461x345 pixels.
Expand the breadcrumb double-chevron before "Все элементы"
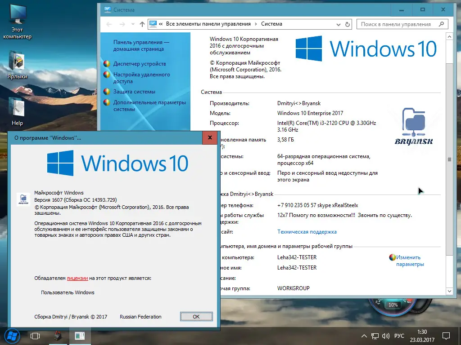click(x=161, y=24)
